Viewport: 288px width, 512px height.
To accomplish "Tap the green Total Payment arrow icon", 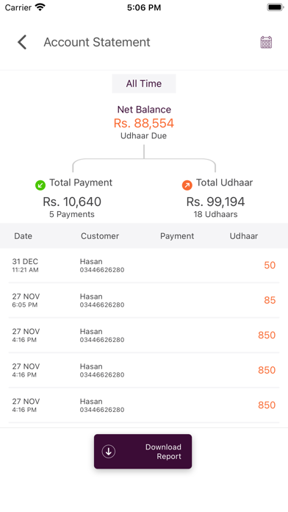I will (40, 185).
